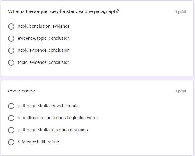
Task: Click the 'hook, evidence, conclusion' label text
Action: coord(43,50)
